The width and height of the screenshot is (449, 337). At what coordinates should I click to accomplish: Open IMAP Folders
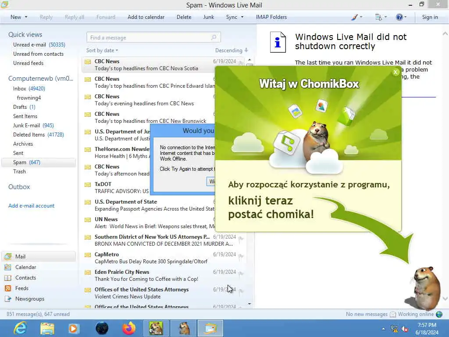point(271,17)
